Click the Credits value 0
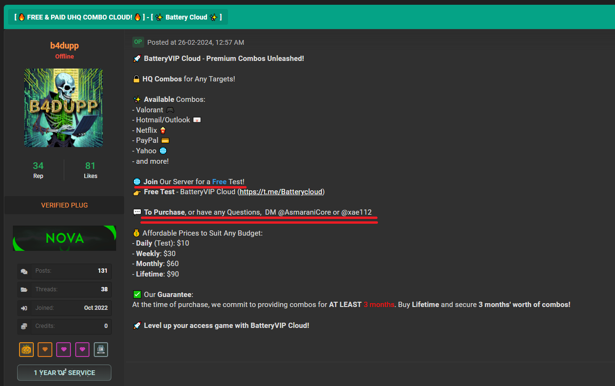Viewport: 615px width, 386px height. click(106, 327)
